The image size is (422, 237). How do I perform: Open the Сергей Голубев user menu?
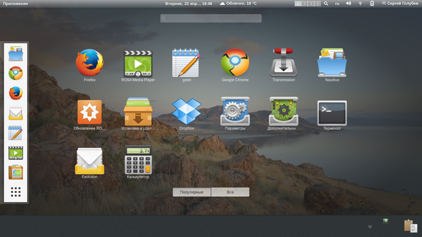(x=400, y=3)
